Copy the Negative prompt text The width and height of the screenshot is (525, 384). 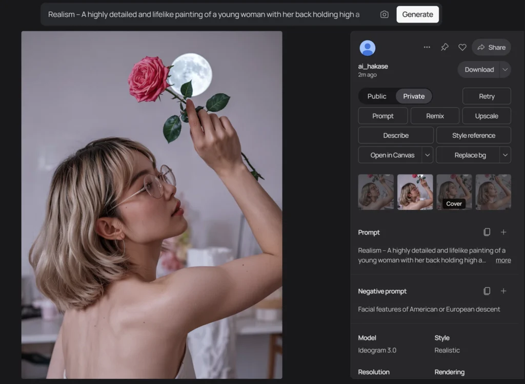tap(487, 291)
